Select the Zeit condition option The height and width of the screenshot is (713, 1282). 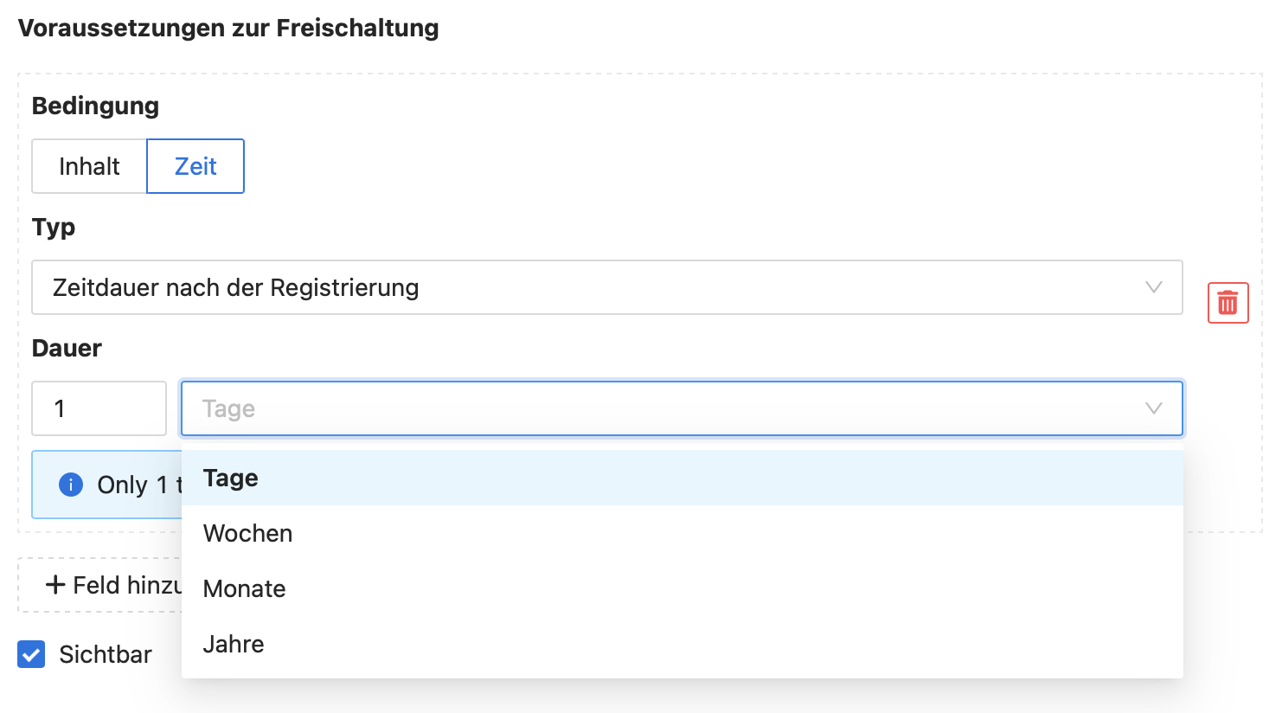[196, 166]
